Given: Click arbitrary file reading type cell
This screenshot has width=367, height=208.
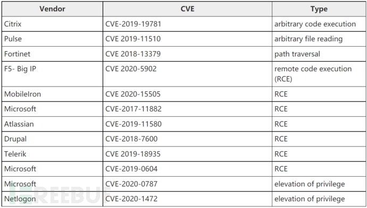Looking at the screenshot, I should (319, 39).
